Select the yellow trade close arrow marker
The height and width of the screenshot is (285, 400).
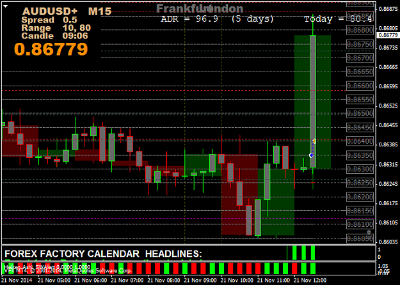pyautogui.click(x=314, y=141)
